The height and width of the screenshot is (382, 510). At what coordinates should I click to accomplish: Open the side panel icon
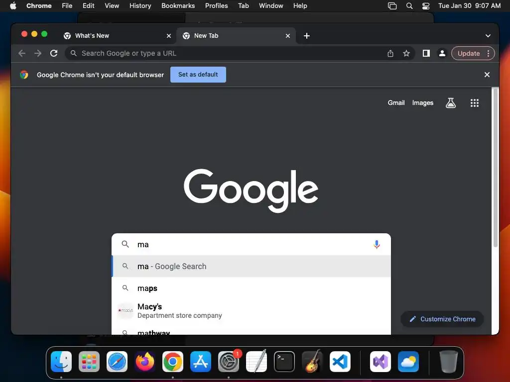tap(426, 53)
